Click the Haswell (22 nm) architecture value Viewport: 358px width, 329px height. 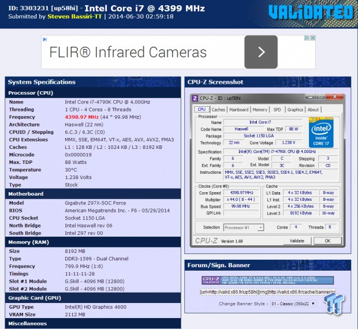84,125
